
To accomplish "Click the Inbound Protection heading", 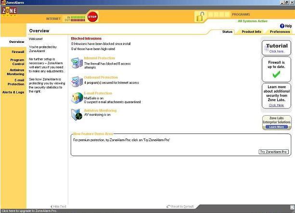I will 99,58.
